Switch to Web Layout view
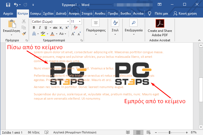 pyautogui.click(x=149, y=132)
